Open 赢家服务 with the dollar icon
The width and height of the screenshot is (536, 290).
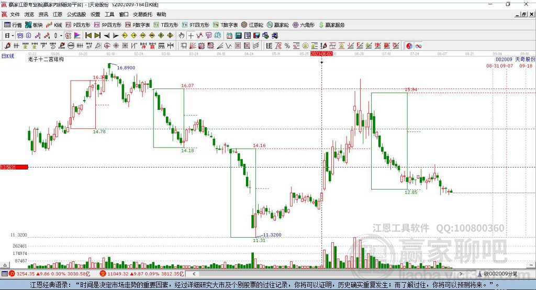pos(331,25)
